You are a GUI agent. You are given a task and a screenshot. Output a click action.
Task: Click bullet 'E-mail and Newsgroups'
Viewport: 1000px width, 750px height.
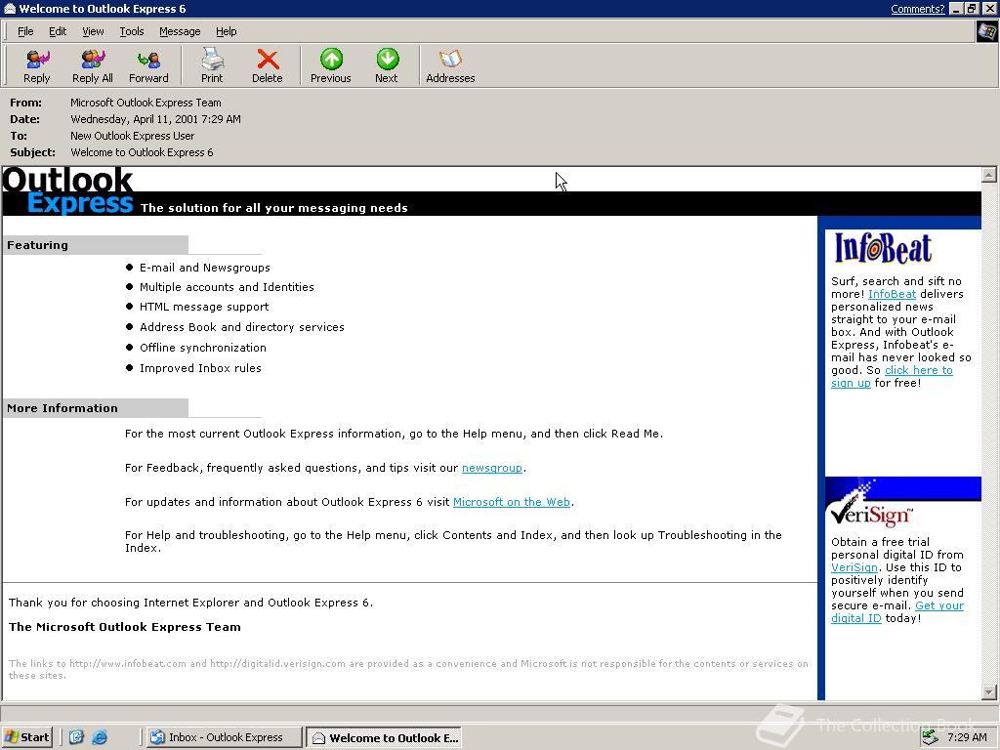click(x=205, y=268)
